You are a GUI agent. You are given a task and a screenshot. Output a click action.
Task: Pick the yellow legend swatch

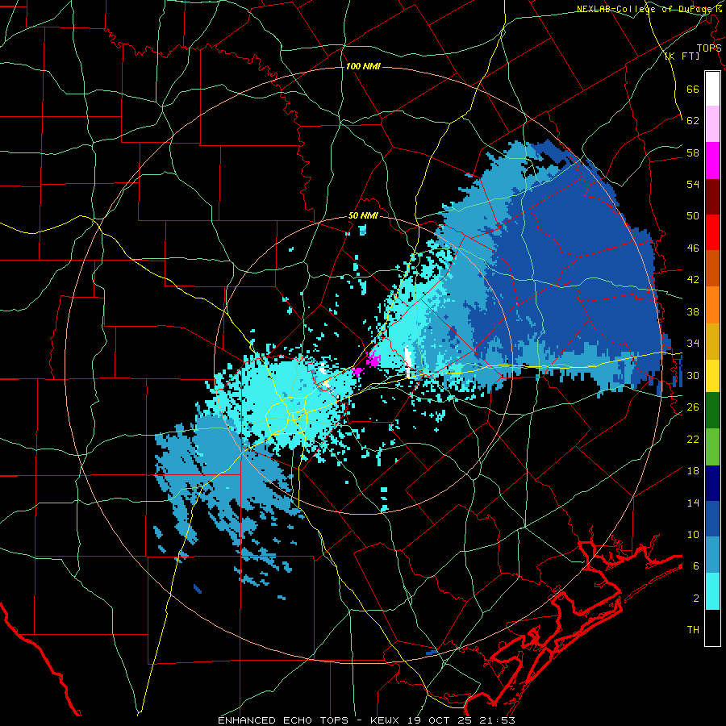[x=712, y=375]
